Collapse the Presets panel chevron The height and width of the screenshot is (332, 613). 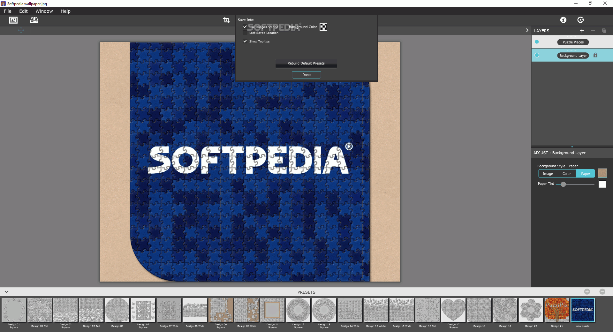click(x=6, y=291)
